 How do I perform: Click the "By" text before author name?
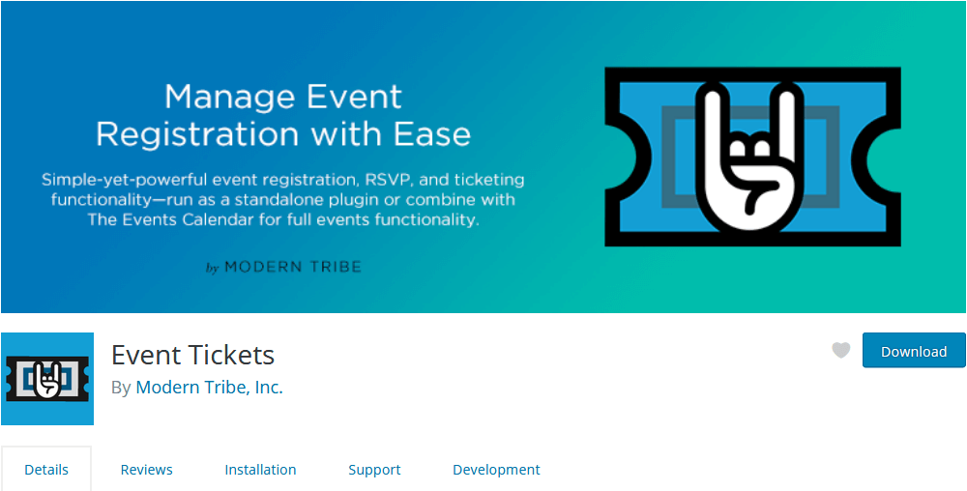click(121, 389)
